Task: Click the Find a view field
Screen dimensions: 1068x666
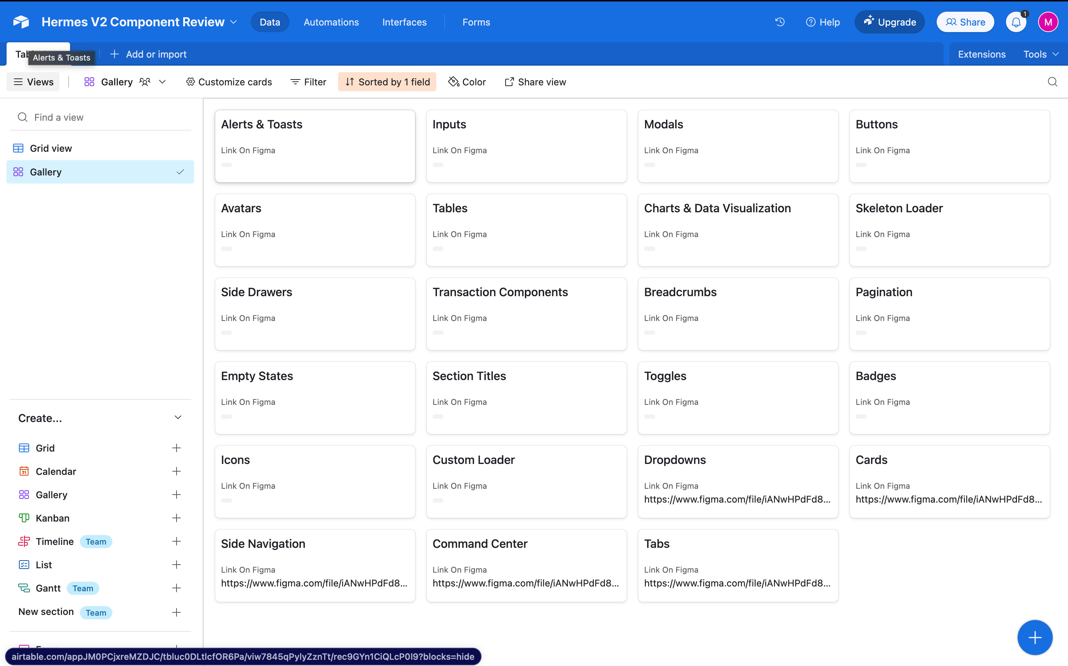Action: [101, 117]
